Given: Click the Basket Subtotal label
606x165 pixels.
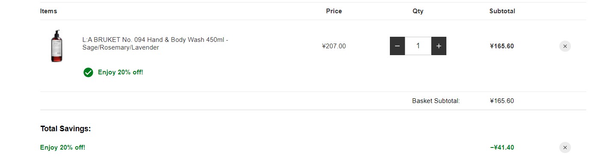Looking at the screenshot, I should 436,101.
